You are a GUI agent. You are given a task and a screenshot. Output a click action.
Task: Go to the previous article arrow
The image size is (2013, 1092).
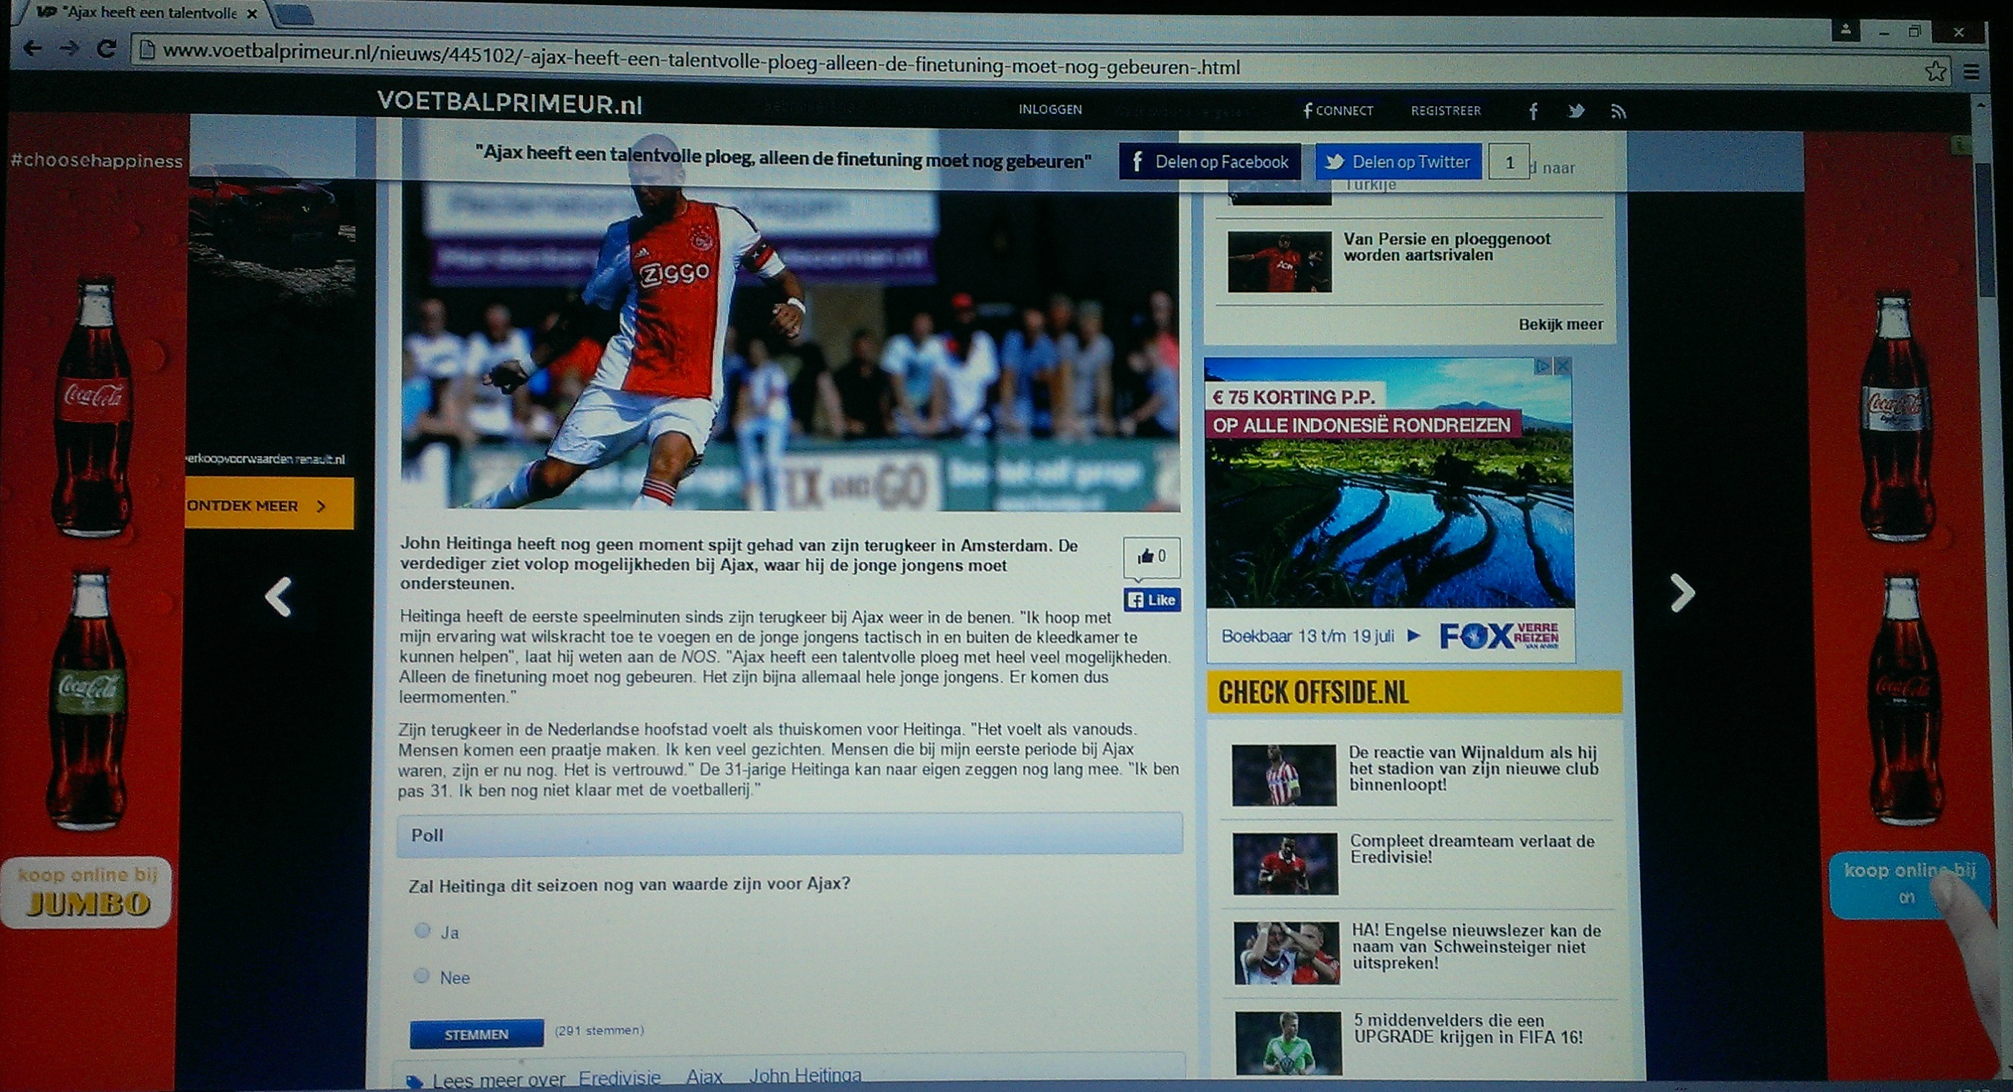click(x=279, y=597)
